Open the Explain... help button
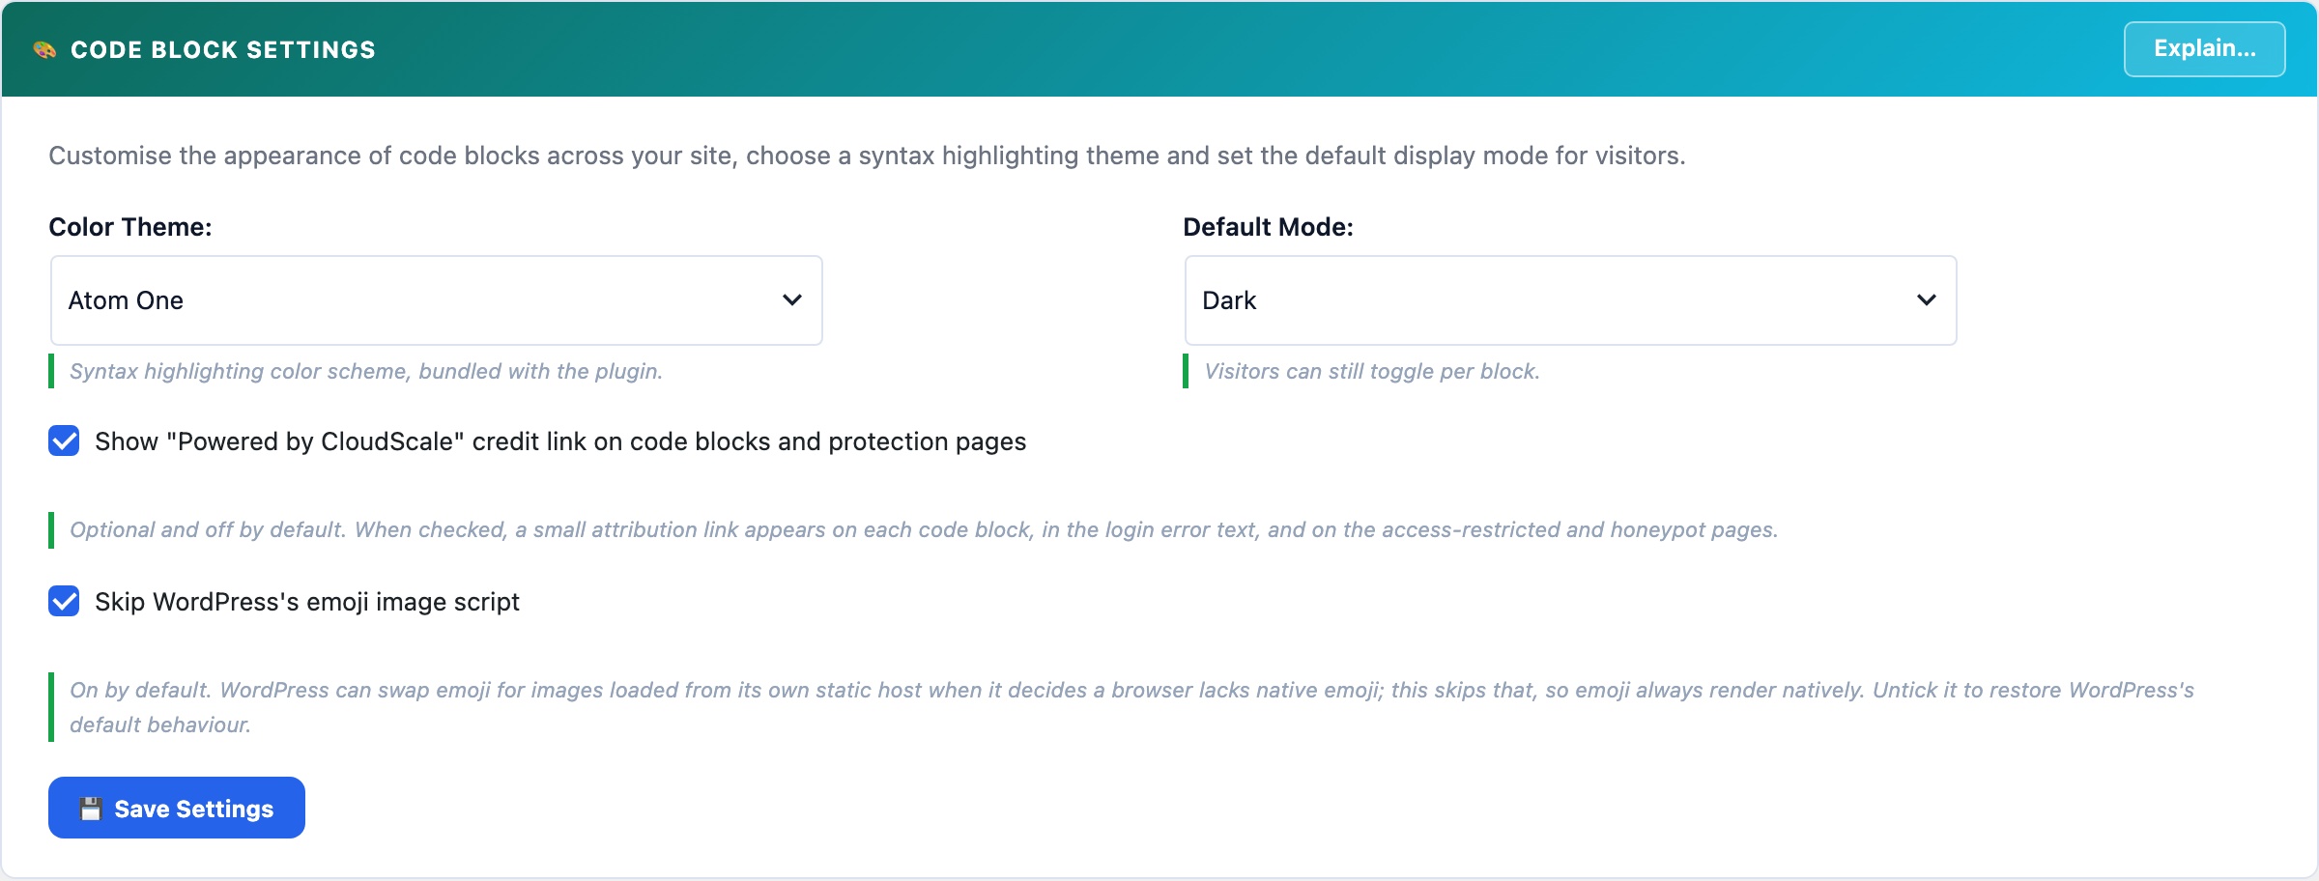The image size is (2319, 881). 2204,48
